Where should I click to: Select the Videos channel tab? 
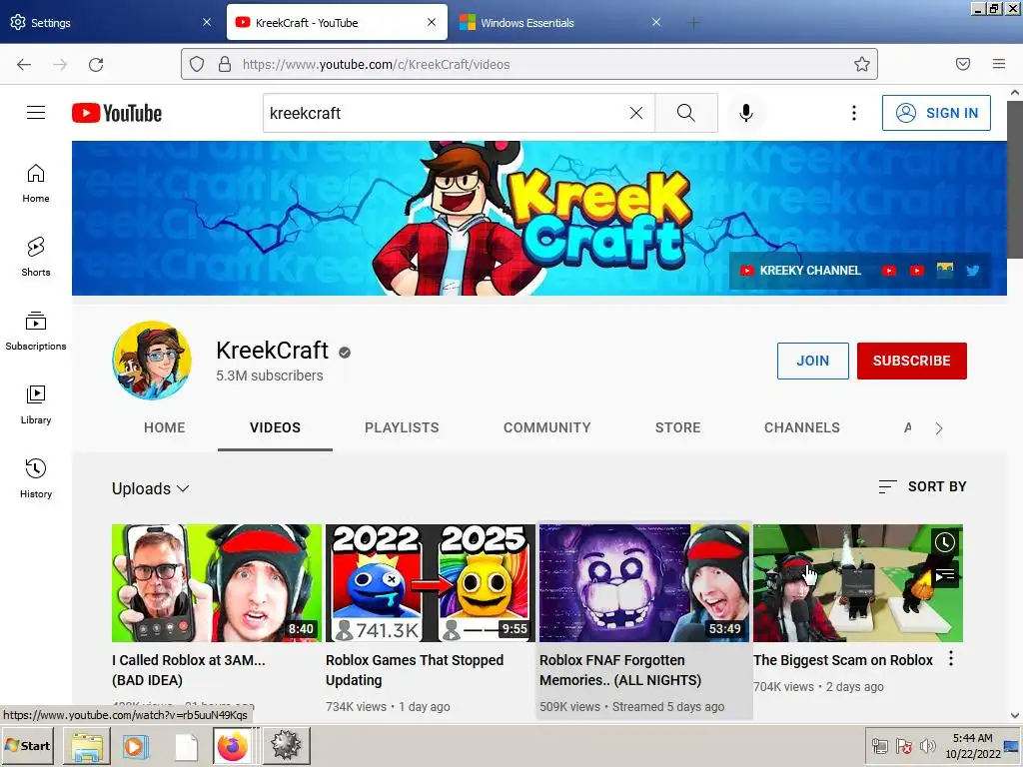pyautogui.click(x=276, y=427)
